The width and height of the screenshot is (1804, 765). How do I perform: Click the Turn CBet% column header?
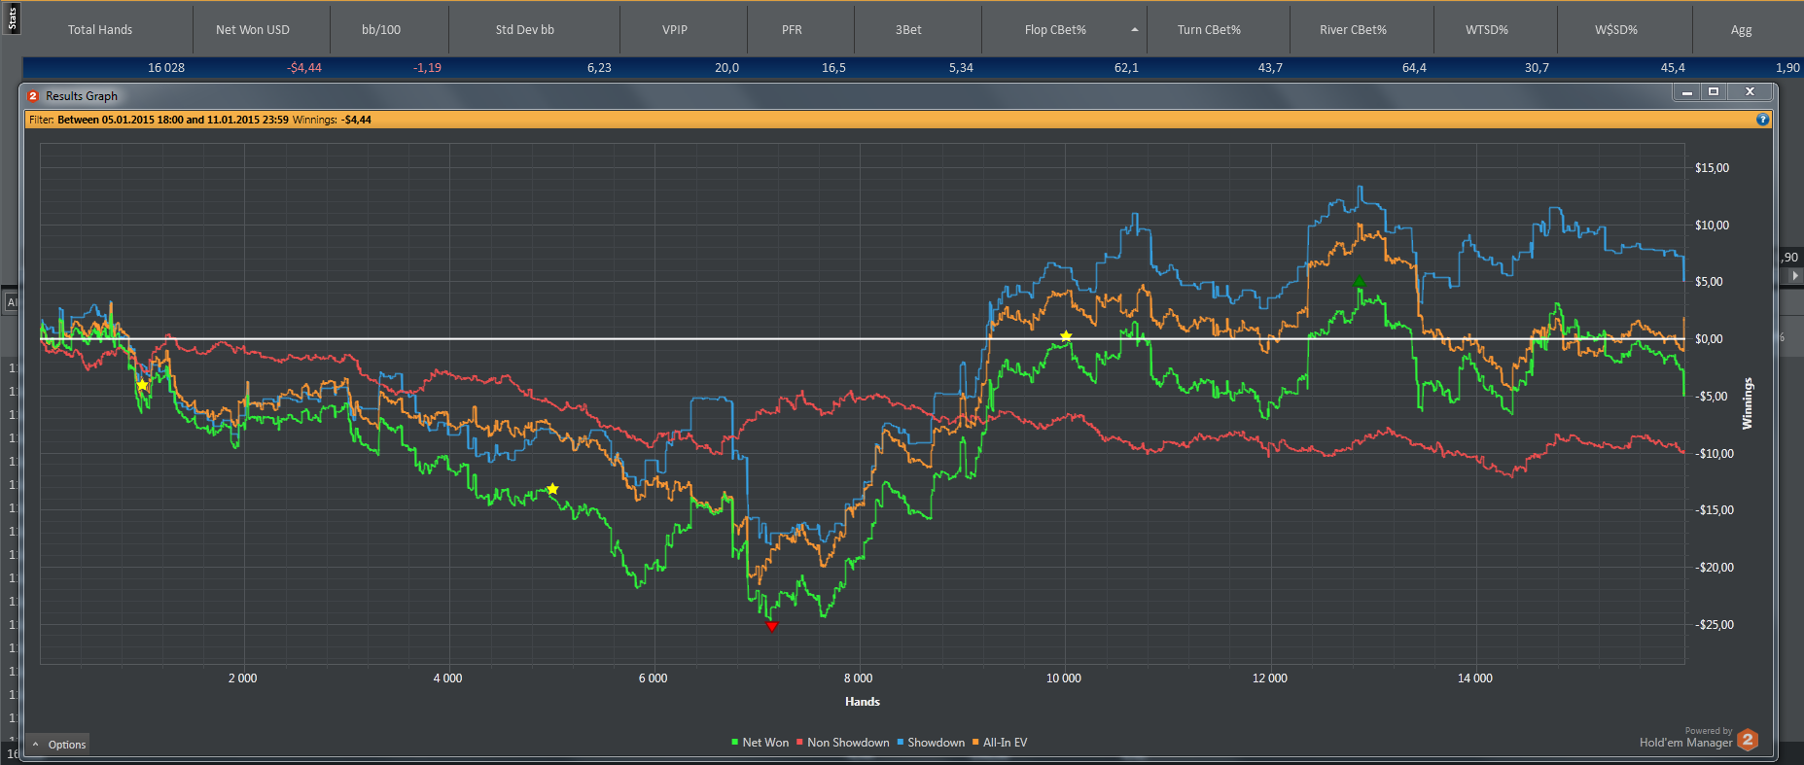[1209, 30]
